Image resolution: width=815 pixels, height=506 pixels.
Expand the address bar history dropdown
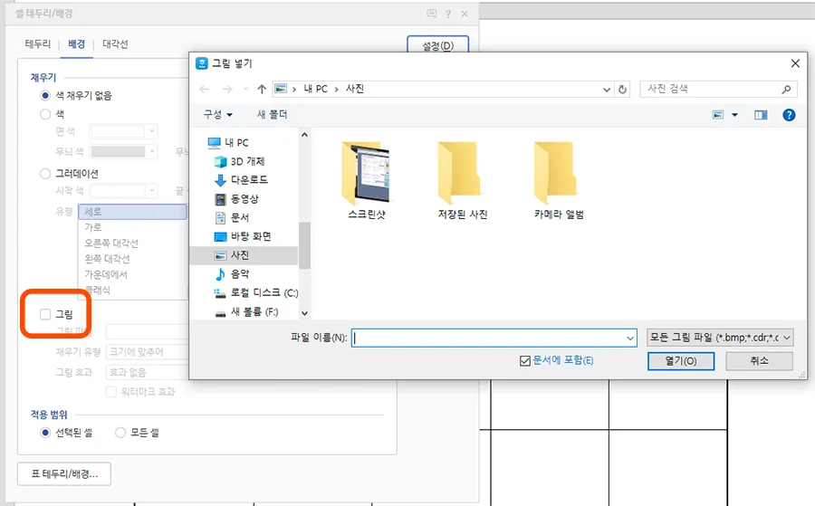coord(607,90)
